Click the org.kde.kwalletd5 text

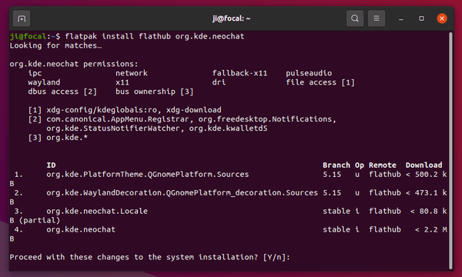point(228,128)
